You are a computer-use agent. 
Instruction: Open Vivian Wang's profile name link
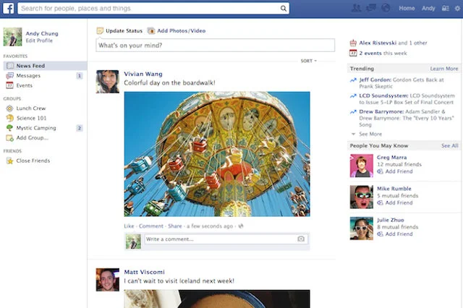pos(143,74)
